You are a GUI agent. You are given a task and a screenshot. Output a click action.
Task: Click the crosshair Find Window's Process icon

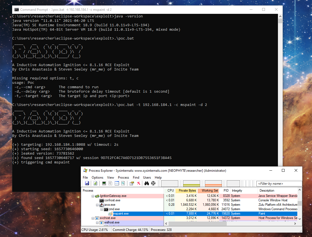point(153,183)
